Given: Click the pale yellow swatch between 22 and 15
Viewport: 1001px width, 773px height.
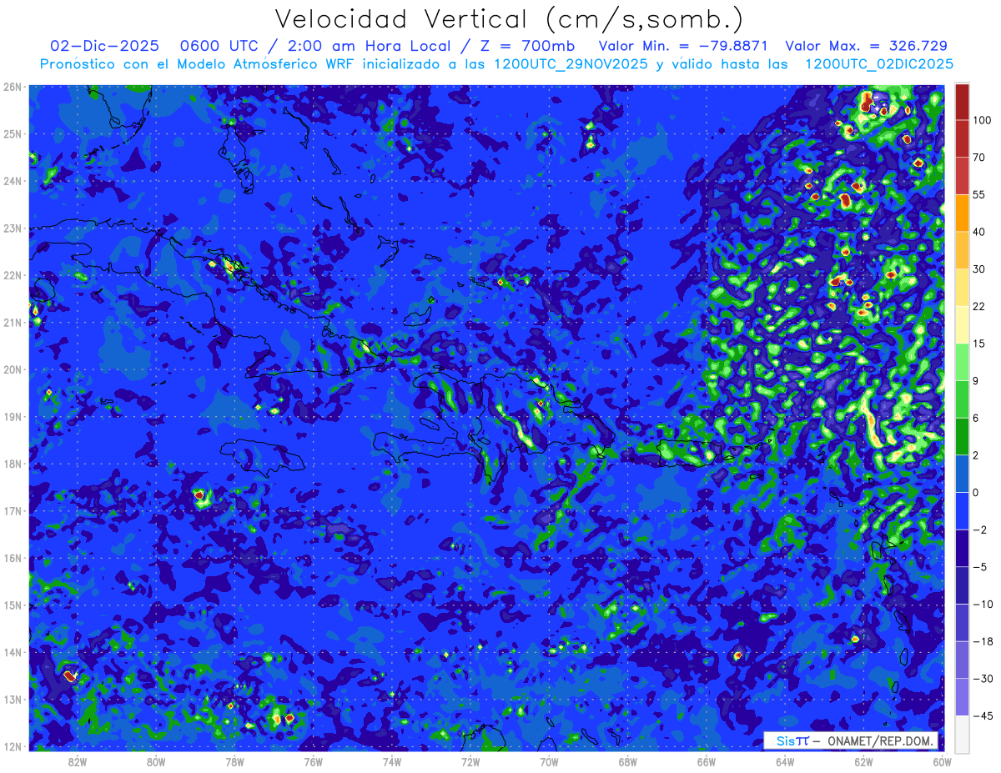Looking at the screenshot, I should (x=962, y=324).
